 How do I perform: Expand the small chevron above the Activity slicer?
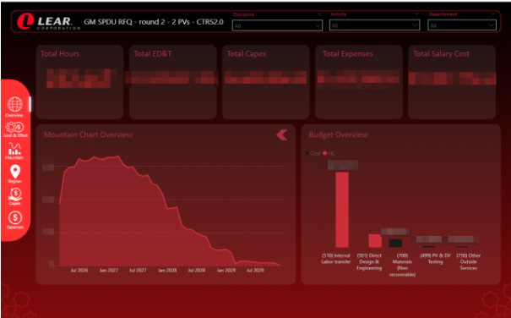tap(416, 14)
